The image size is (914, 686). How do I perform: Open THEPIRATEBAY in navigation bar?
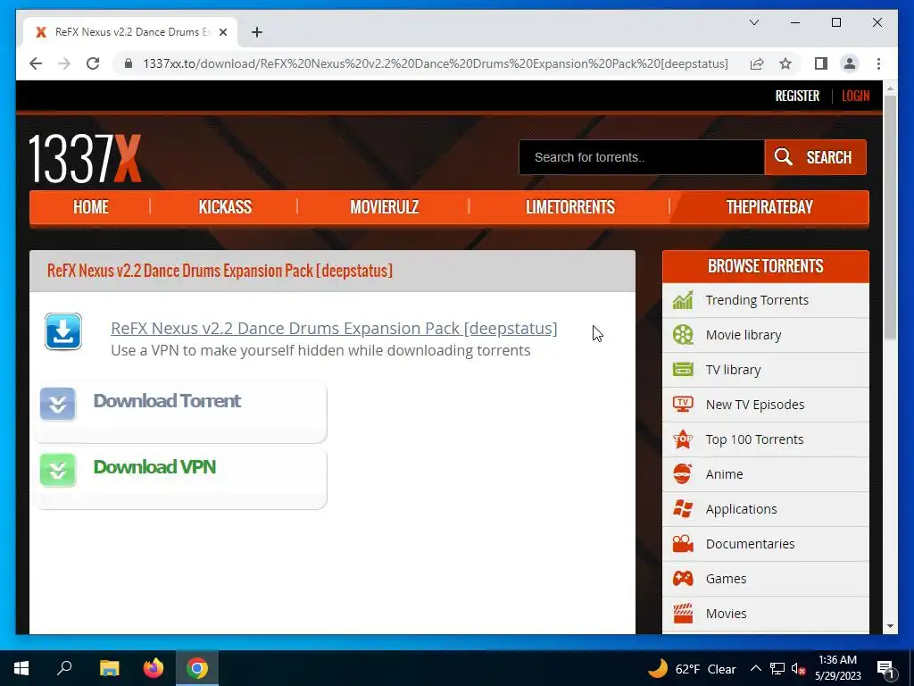click(x=769, y=207)
